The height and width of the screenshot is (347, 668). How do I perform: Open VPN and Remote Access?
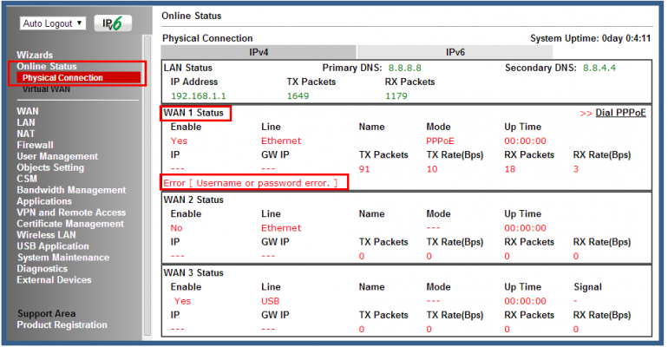pyautogui.click(x=71, y=213)
